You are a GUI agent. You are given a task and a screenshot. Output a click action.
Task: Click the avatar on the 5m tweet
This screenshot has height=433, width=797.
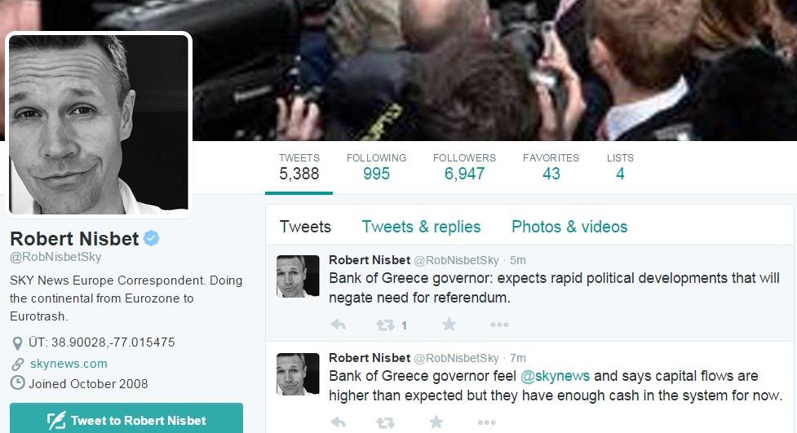pos(298,276)
